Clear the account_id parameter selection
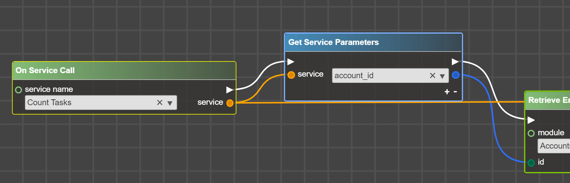The width and height of the screenshot is (570, 183). coord(433,75)
